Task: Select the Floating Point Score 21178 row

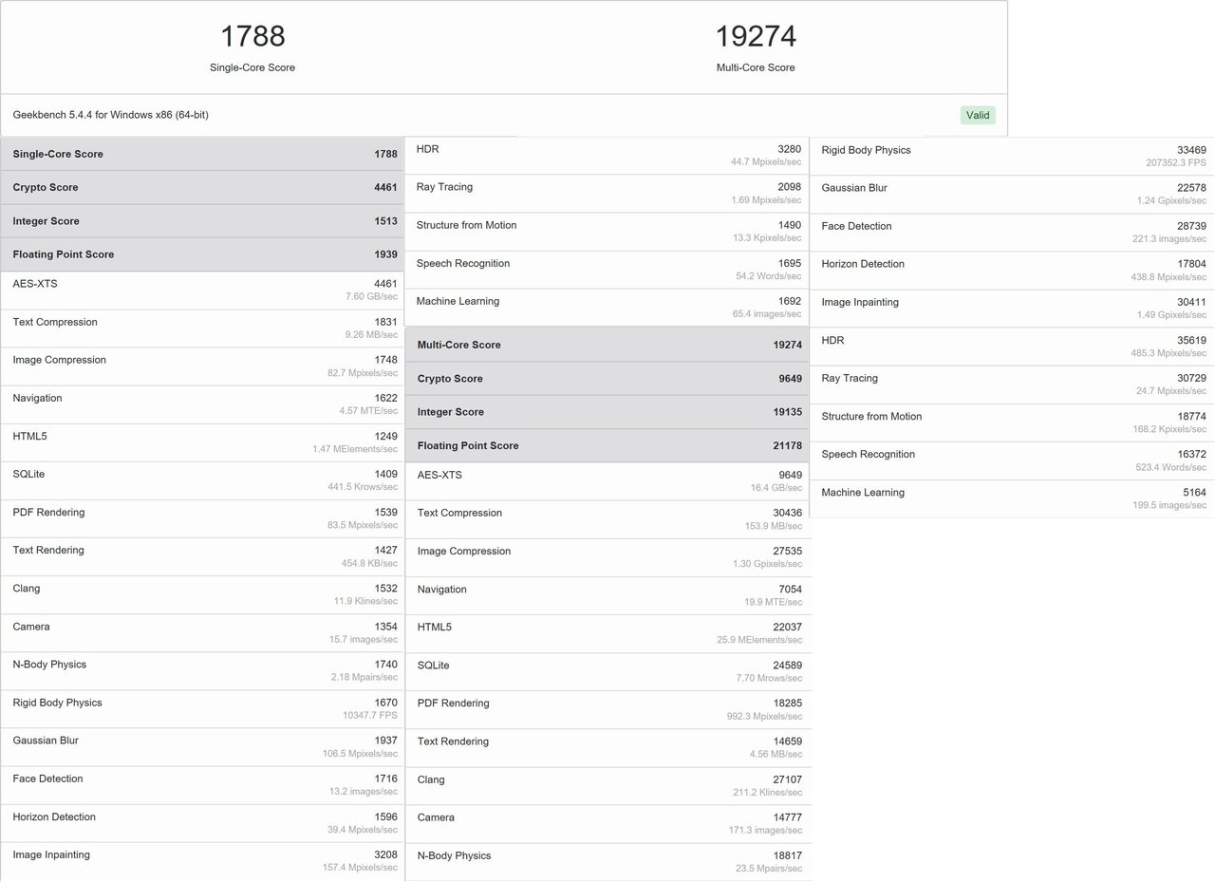Action: [x=607, y=446]
